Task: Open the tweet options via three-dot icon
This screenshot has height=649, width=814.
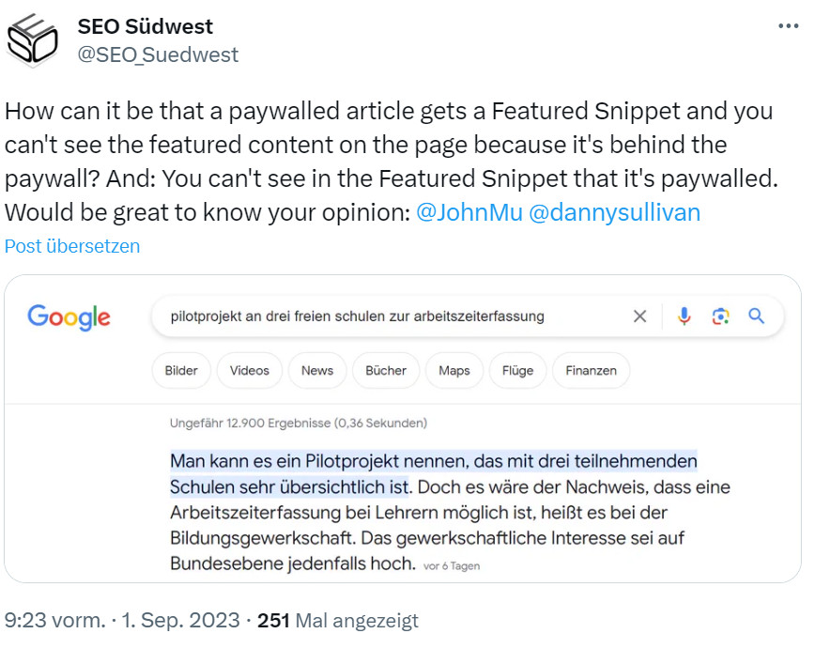Action: pos(787,25)
